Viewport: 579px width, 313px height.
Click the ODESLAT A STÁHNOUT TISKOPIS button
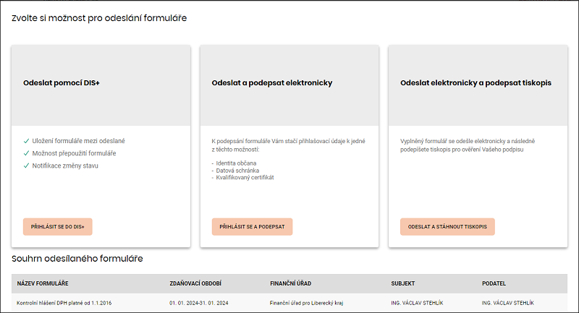[447, 227]
